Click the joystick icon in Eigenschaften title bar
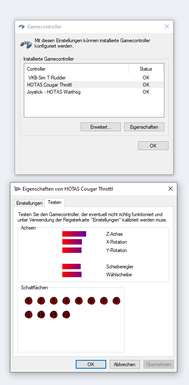This screenshot has height=385, width=189. click(x=17, y=189)
